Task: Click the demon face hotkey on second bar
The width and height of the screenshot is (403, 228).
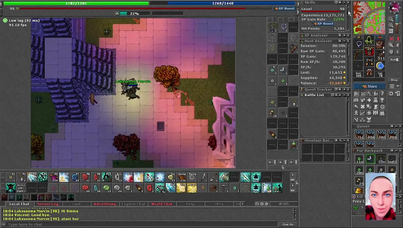Action: pos(10,188)
